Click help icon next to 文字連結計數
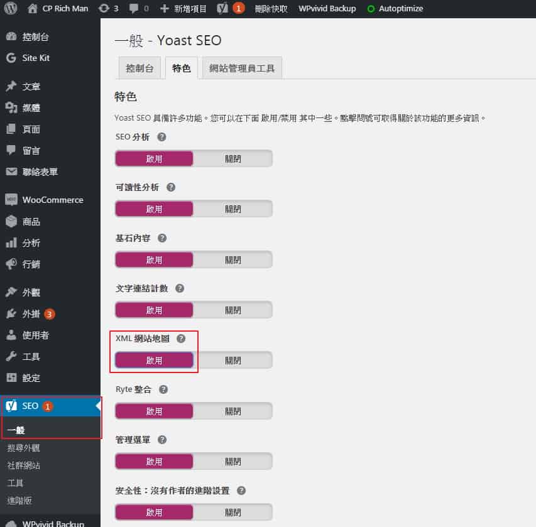Image resolution: width=536 pixels, height=527 pixels. [x=180, y=288]
